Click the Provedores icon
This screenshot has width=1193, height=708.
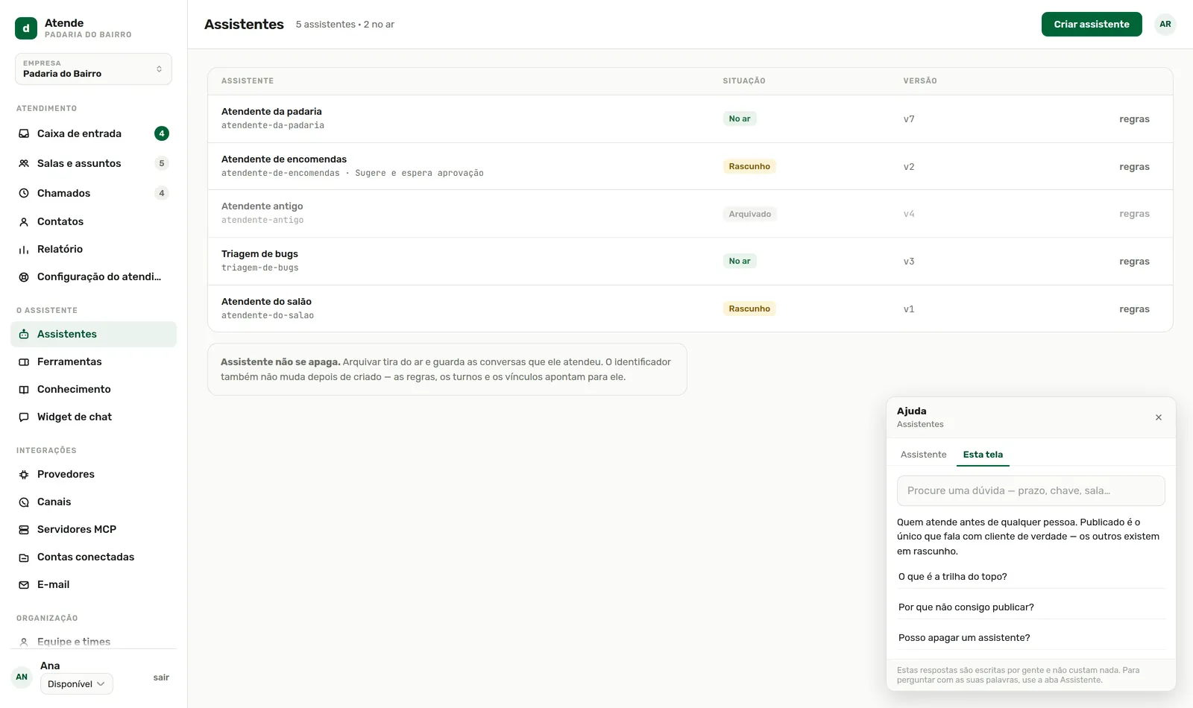24,474
